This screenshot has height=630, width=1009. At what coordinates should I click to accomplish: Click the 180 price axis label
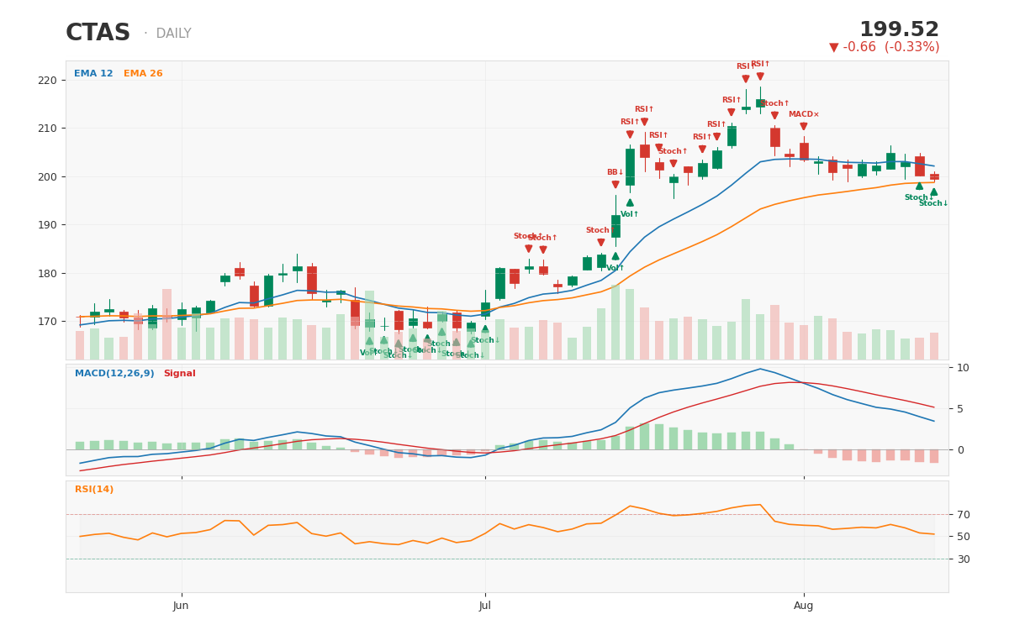pyautogui.click(x=49, y=274)
